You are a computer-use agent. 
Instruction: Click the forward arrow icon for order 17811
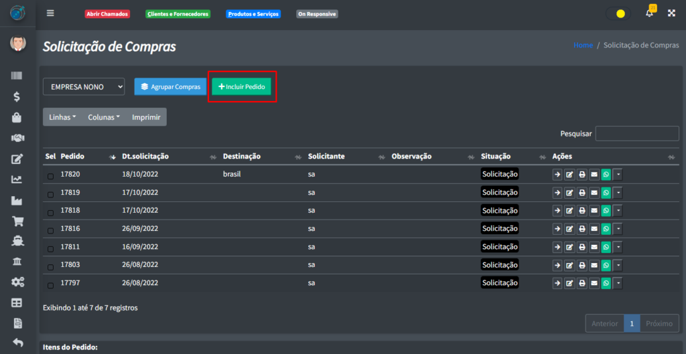[557, 247]
